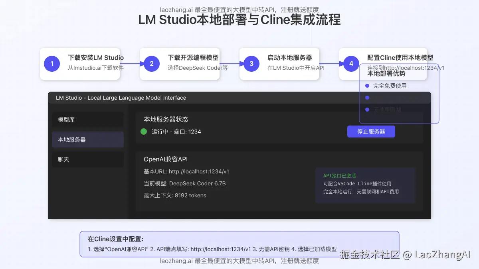
Task: Click the bullet beside 无速率限制
Action: [x=367, y=109]
